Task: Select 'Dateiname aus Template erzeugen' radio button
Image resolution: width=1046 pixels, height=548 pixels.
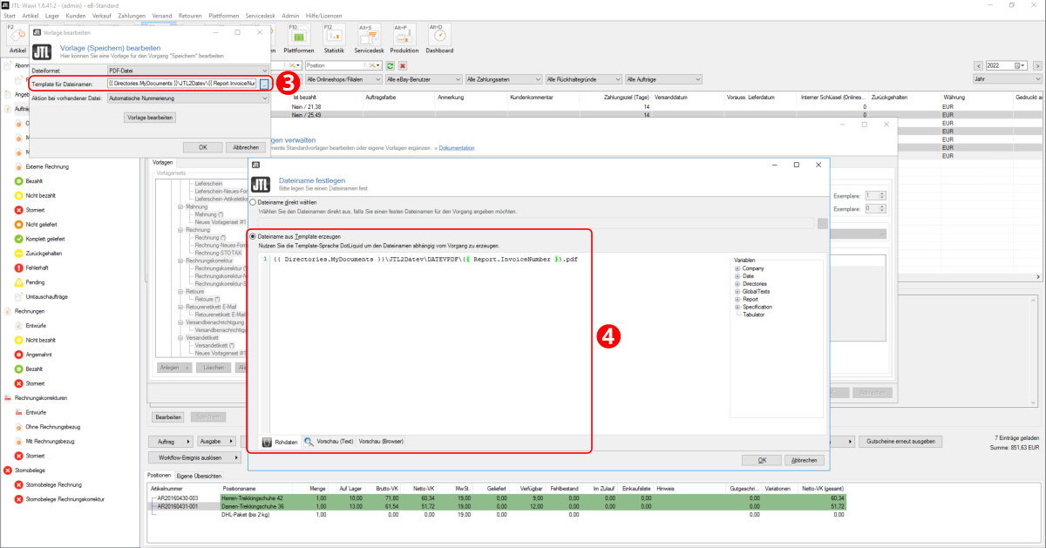Action: (x=254, y=236)
